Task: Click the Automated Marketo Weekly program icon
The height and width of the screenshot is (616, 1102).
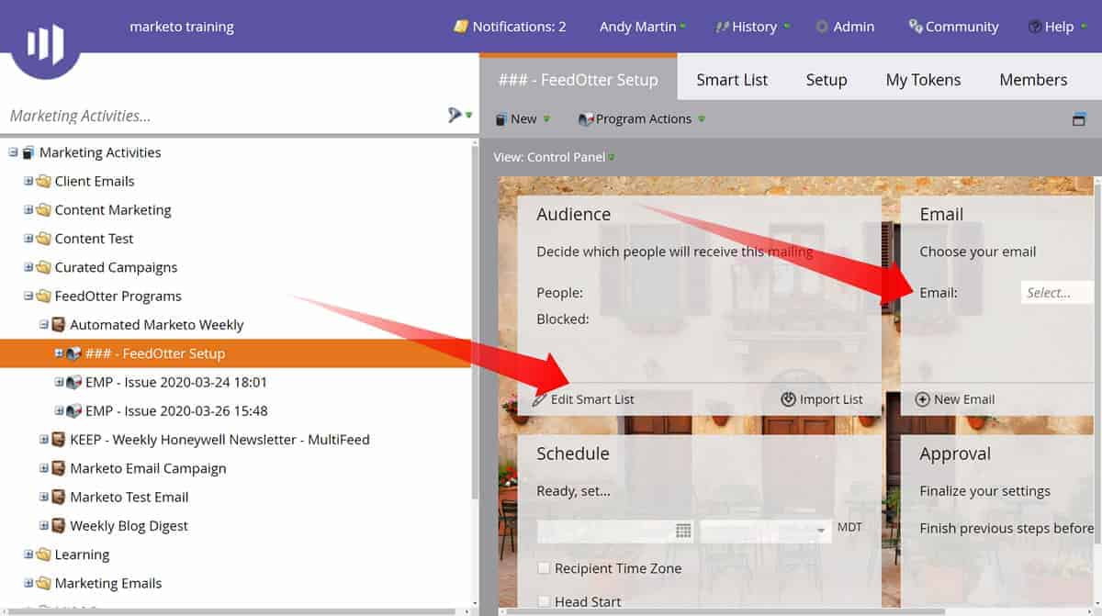Action: [59, 325]
